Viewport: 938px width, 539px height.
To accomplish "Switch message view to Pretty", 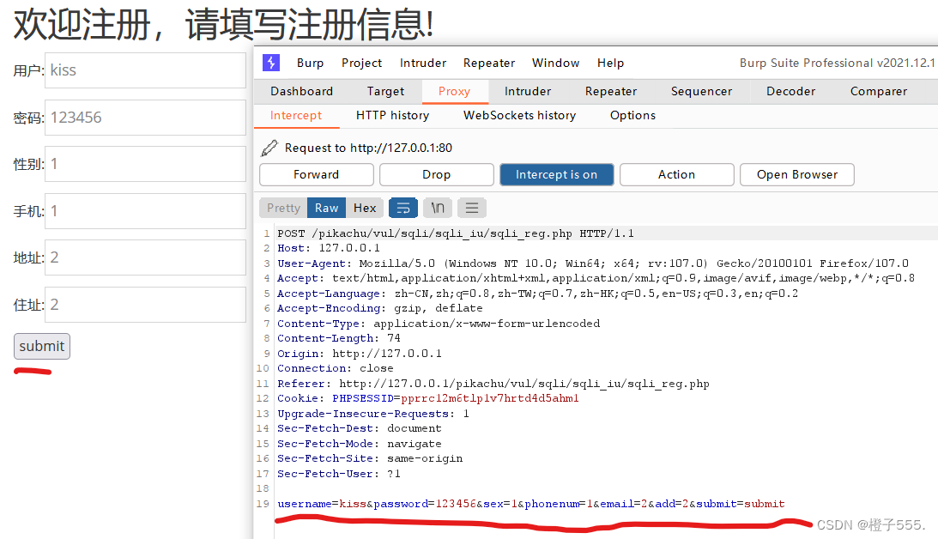I will pyautogui.click(x=283, y=209).
